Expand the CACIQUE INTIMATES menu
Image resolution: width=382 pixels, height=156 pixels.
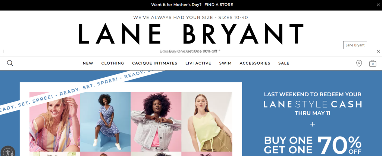point(155,63)
